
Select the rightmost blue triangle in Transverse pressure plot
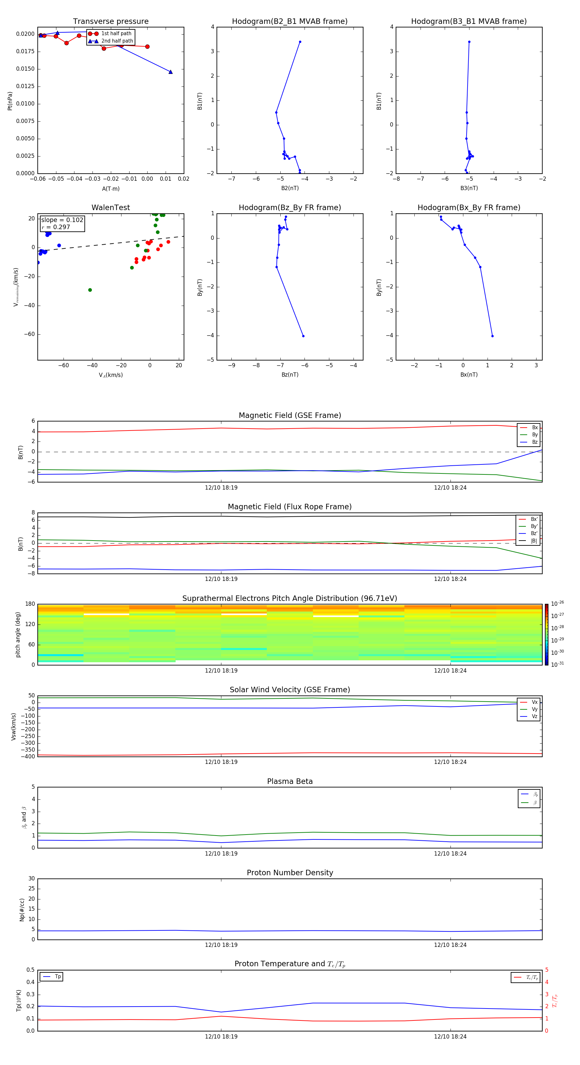[x=170, y=72]
